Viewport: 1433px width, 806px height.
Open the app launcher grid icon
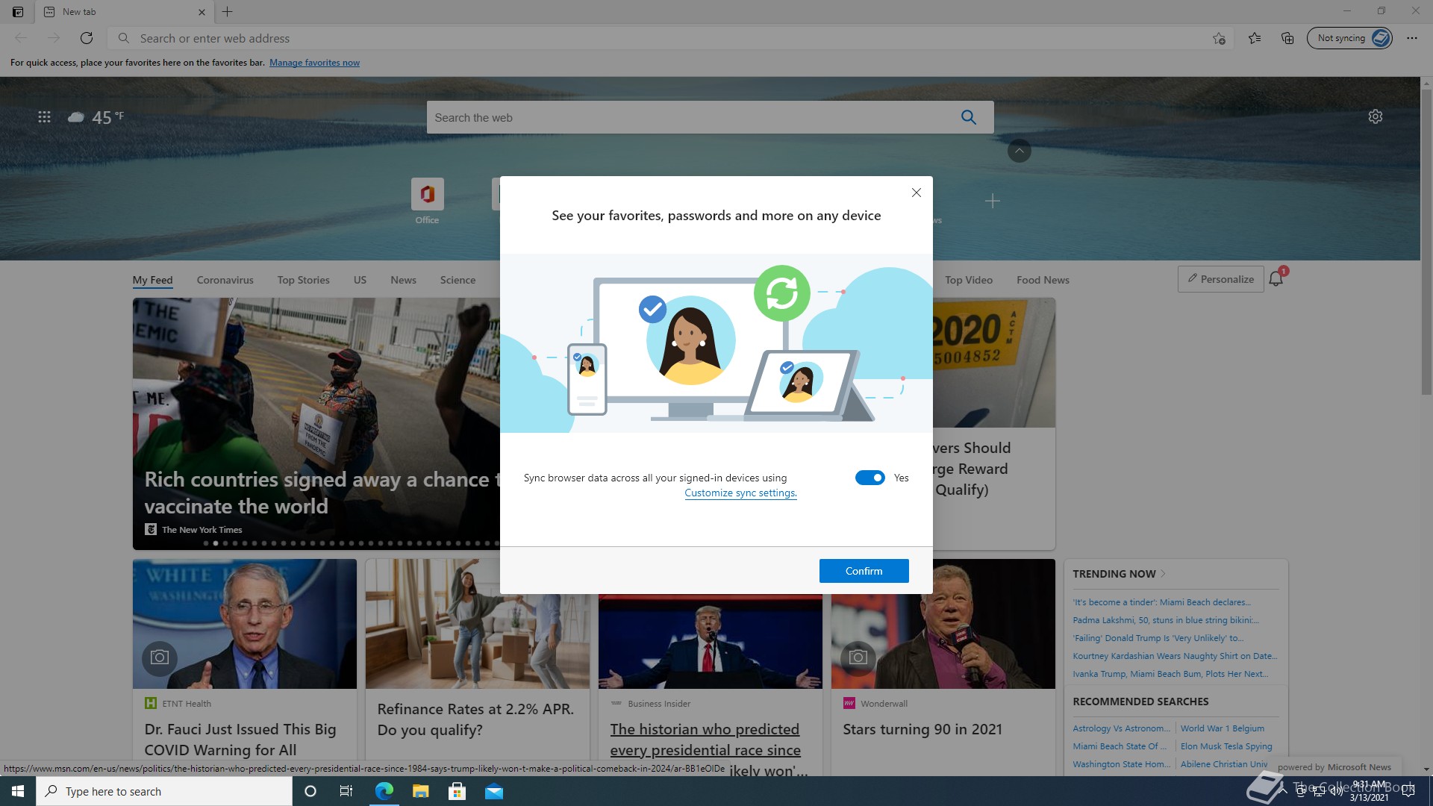[44, 117]
